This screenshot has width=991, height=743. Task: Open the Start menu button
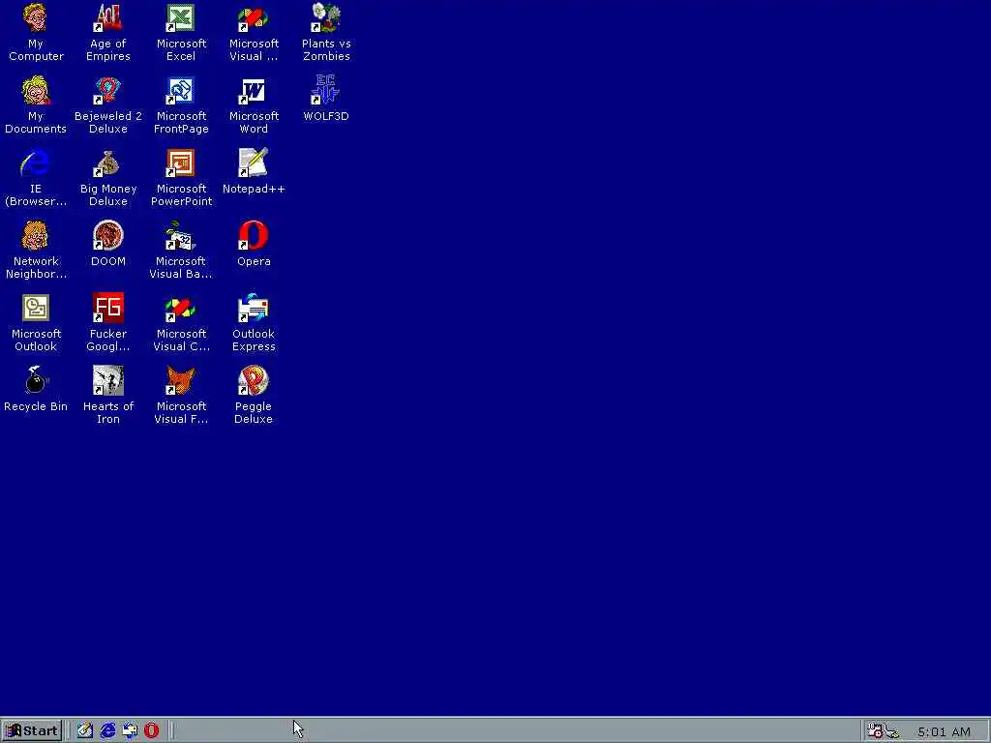point(32,731)
